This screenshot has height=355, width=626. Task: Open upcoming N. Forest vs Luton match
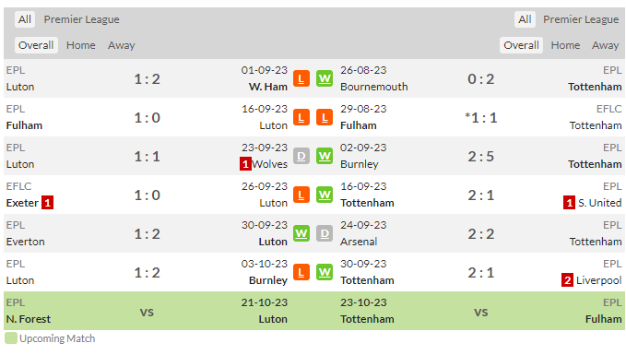(147, 311)
